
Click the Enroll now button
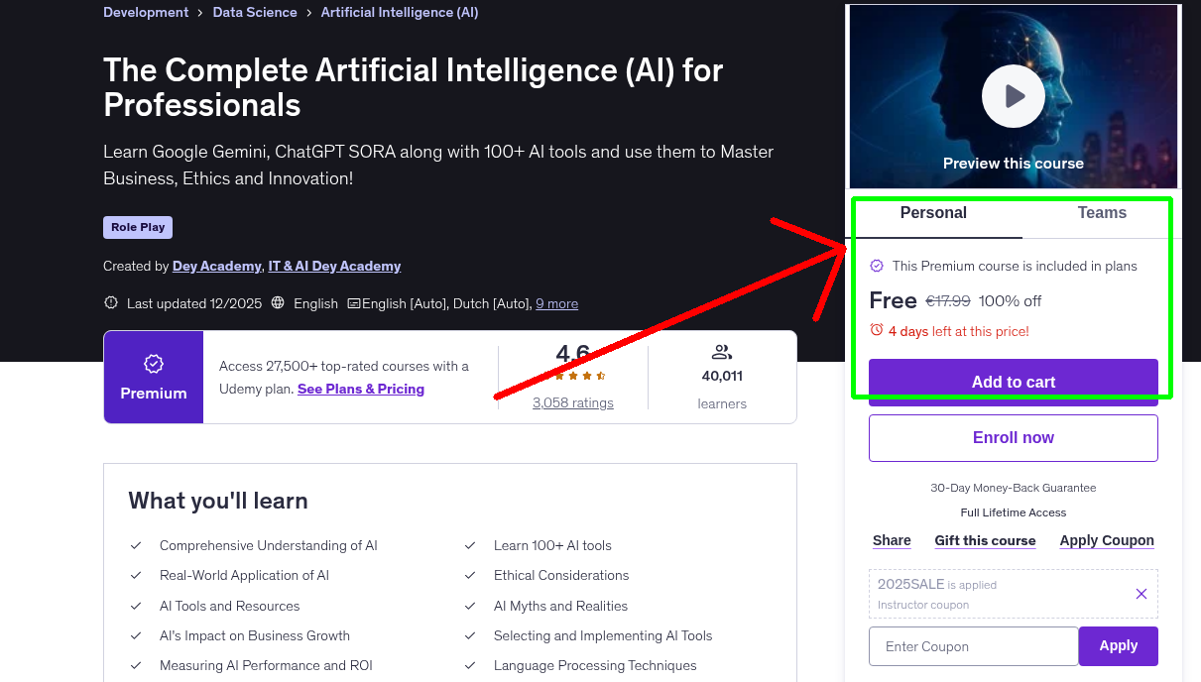click(1013, 437)
